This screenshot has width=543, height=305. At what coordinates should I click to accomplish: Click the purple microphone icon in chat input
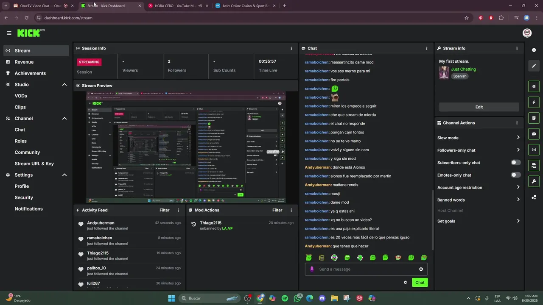[312, 269]
